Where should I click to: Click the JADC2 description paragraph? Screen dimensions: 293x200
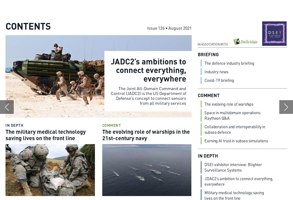(x=148, y=96)
